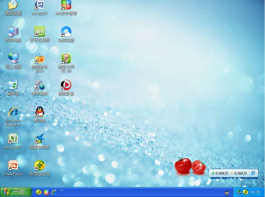Open the Word2007 desktop shortcut
The width and height of the screenshot is (265, 197).
pos(40,6)
